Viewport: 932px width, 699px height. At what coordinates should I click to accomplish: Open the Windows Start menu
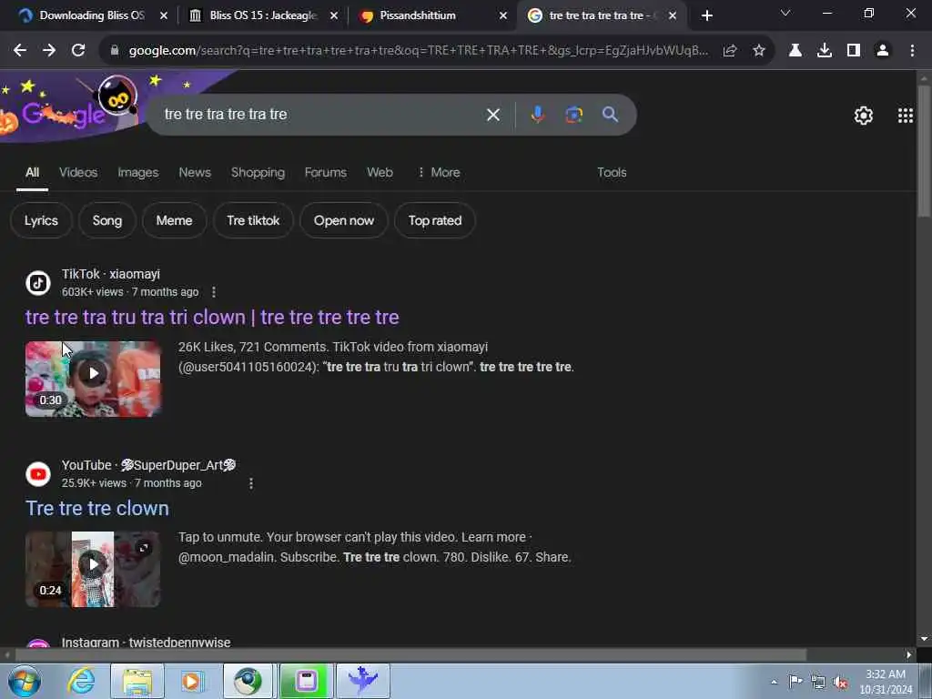pyautogui.click(x=24, y=681)
